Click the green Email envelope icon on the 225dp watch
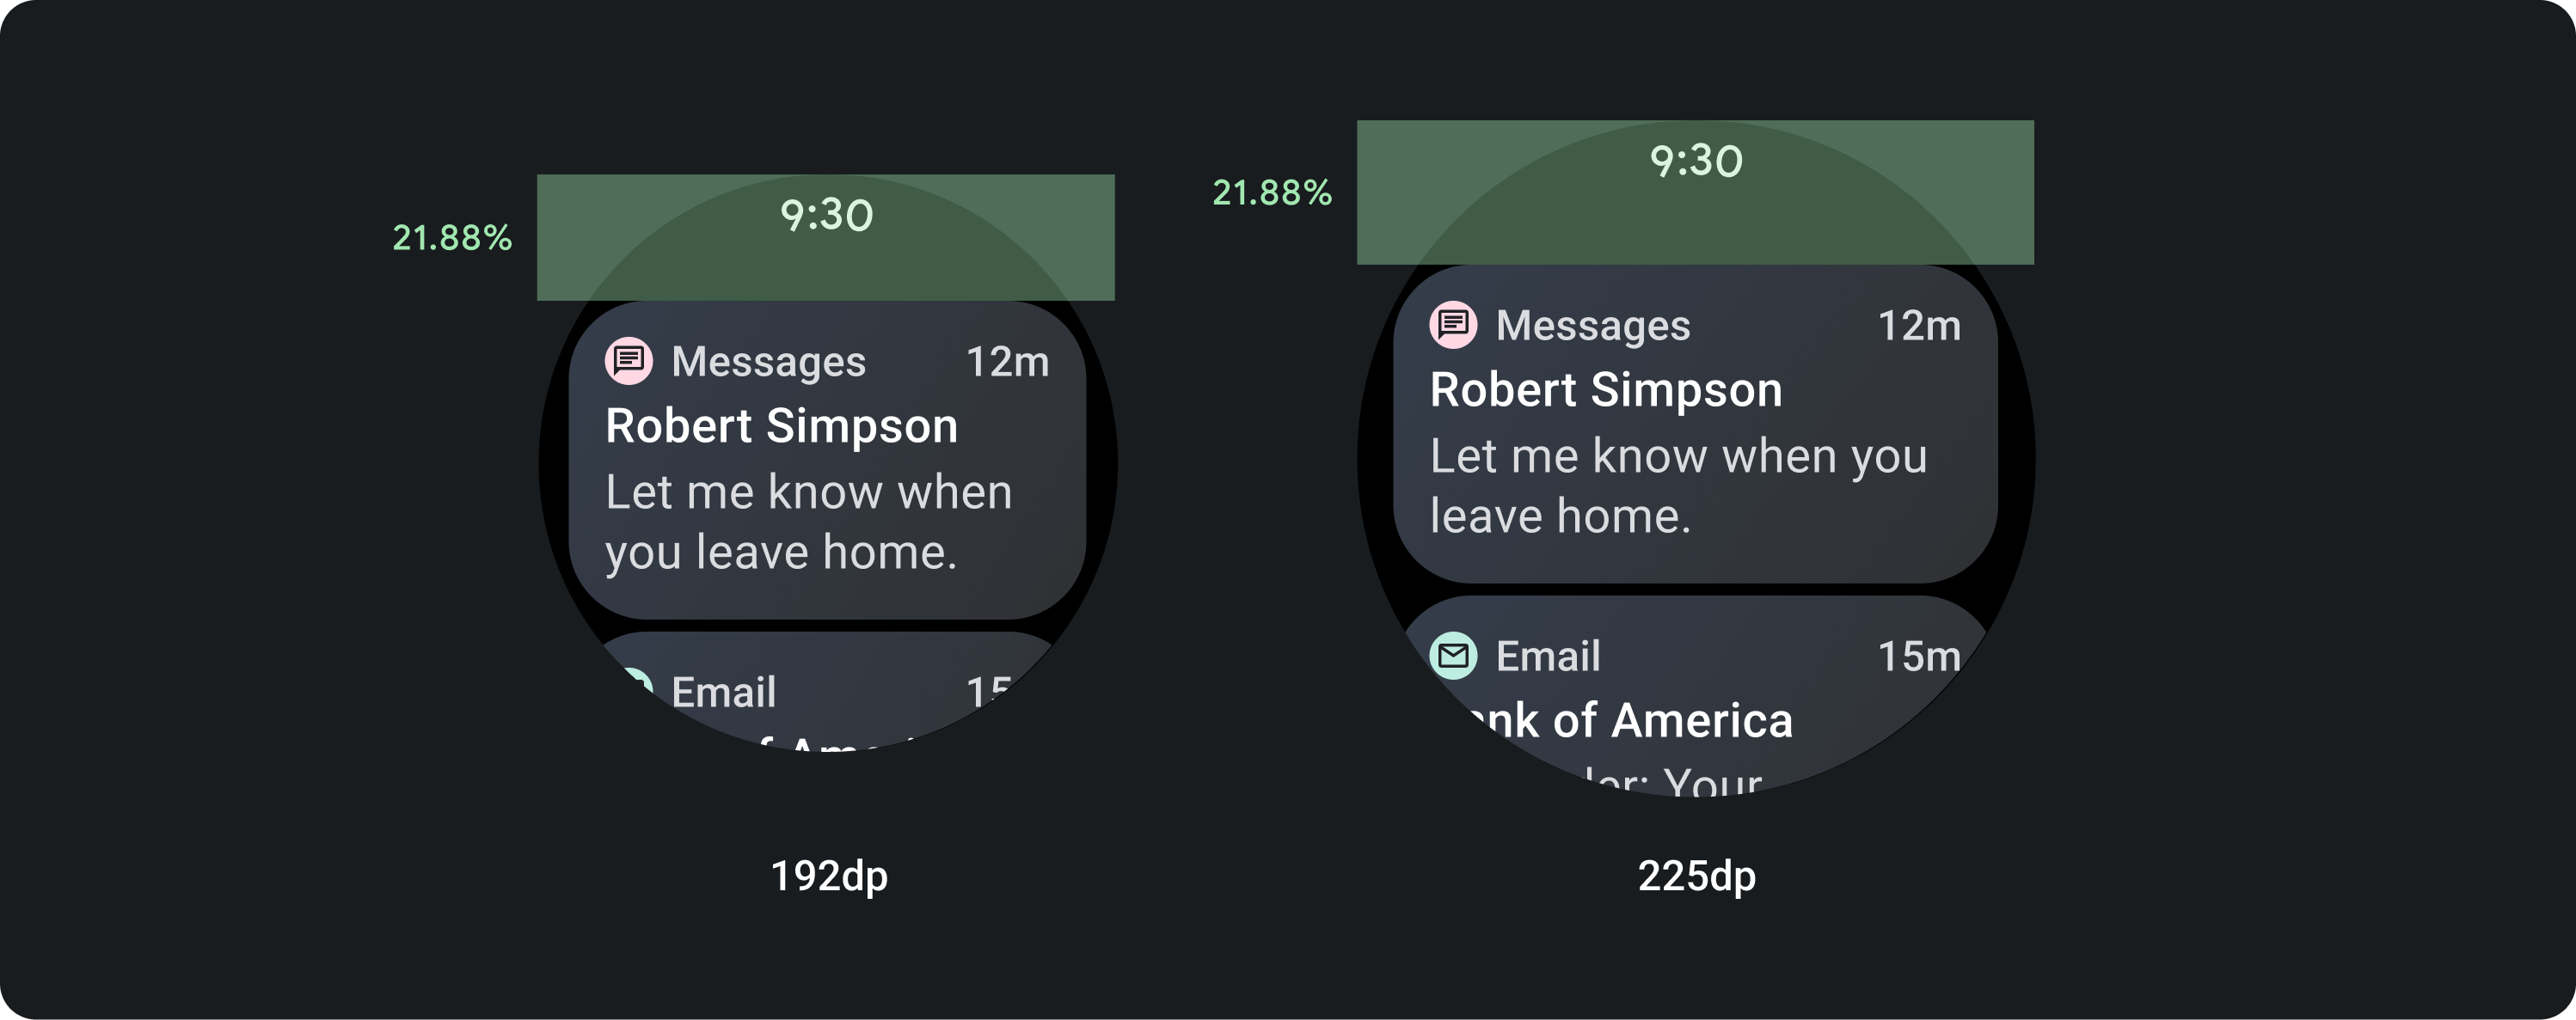 click(x=1453, y=656)
